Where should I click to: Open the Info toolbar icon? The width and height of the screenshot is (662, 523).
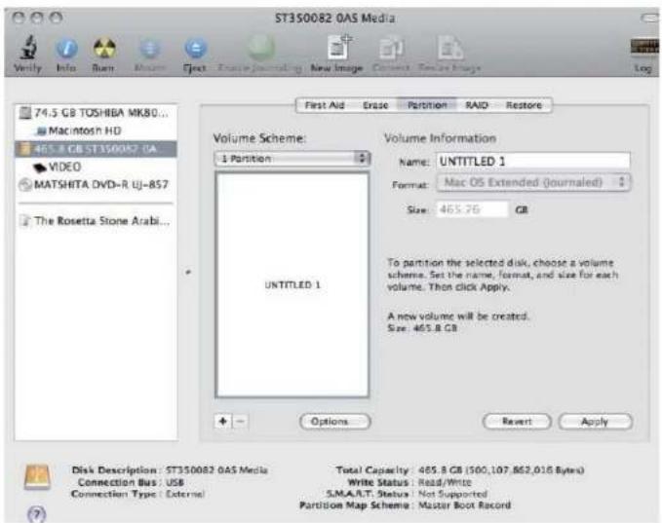[66, 49]
